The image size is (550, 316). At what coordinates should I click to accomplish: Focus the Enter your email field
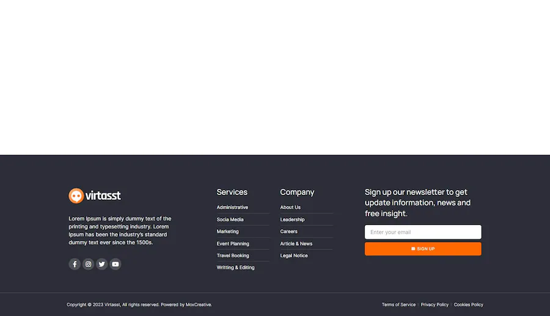tap(423, 232)
